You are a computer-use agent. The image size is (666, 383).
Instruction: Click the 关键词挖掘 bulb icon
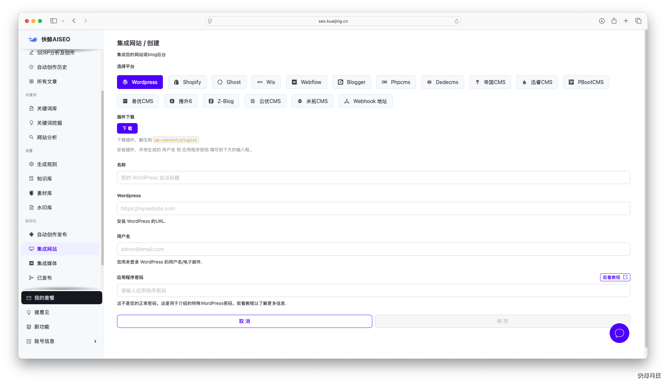[31, 123]
